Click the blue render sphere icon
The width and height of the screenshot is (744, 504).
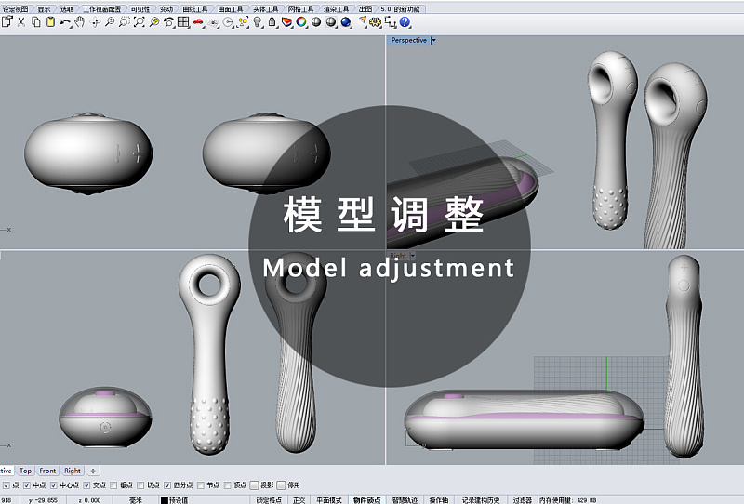(346, 21)
